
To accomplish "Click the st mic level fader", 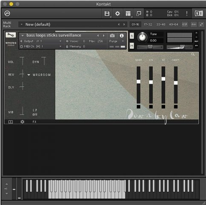I will 163,79.
